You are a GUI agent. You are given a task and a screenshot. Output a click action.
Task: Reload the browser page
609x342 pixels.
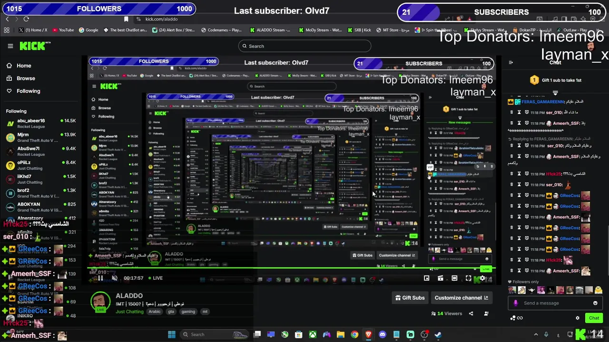click(26, 19)
